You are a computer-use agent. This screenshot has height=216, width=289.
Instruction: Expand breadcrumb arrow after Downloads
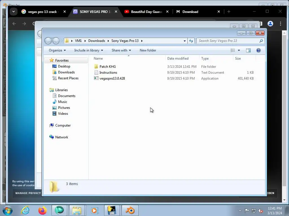(x=108, y=41)
